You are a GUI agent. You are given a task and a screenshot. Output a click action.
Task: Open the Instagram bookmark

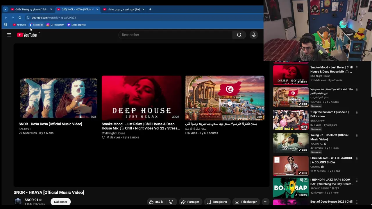tap(55, 25)
